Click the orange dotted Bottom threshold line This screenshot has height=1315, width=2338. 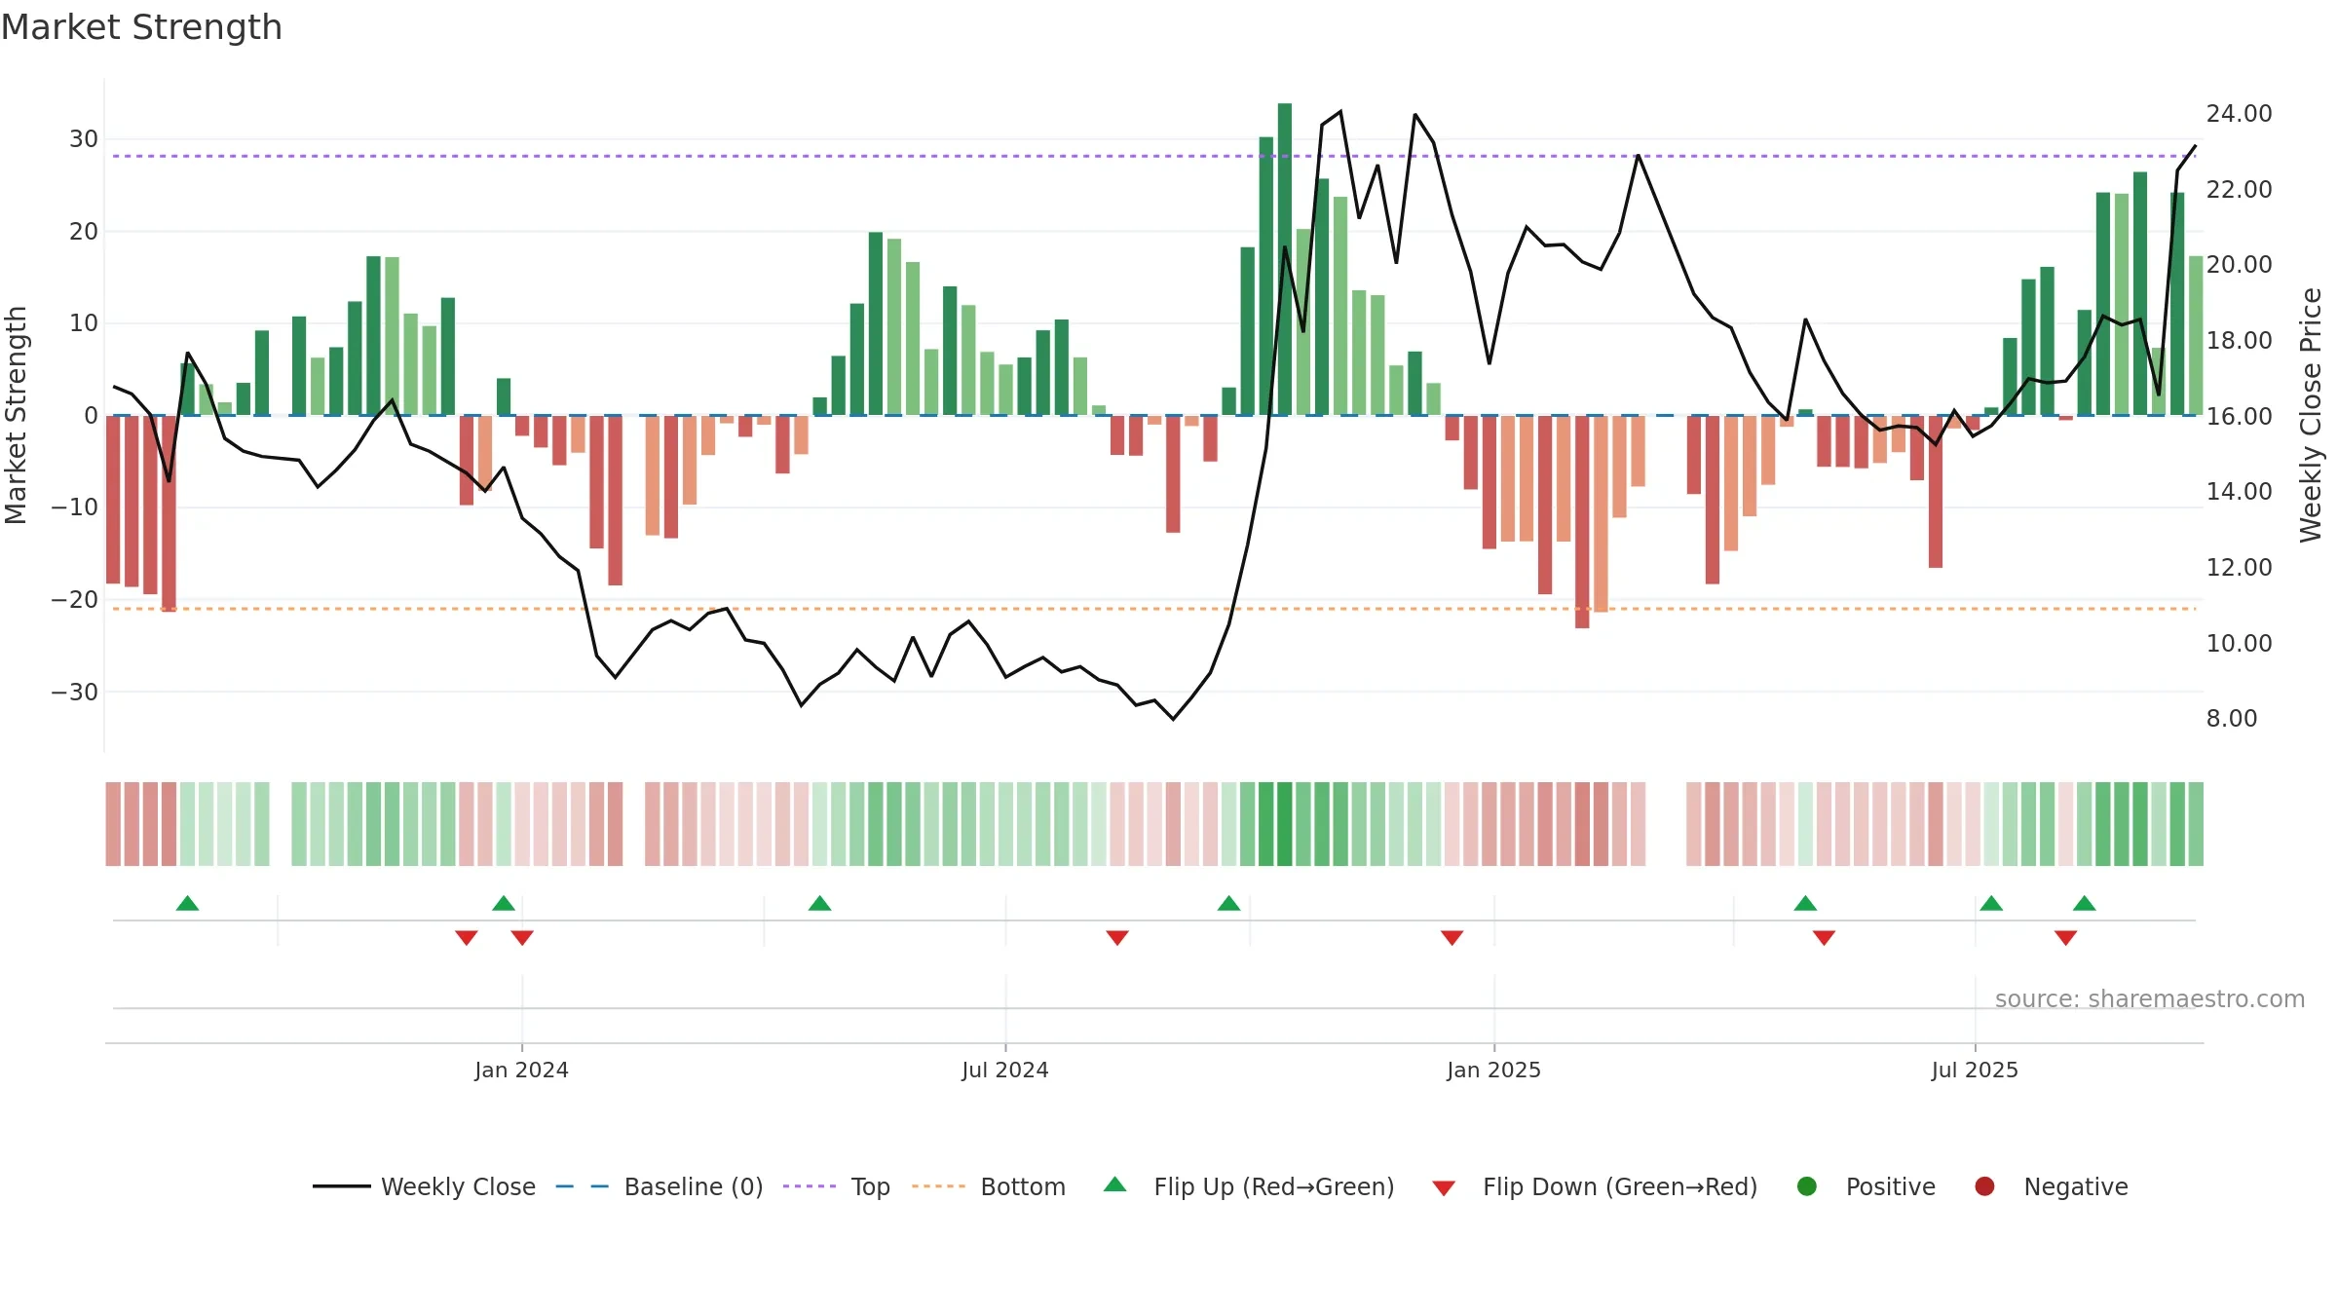tap(1154, 609)
